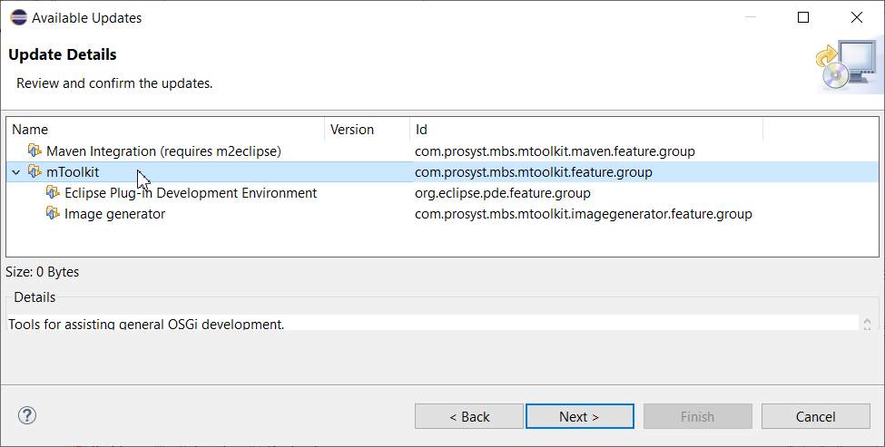
Task: Cancel the update wizard
Action: point(815,417)
